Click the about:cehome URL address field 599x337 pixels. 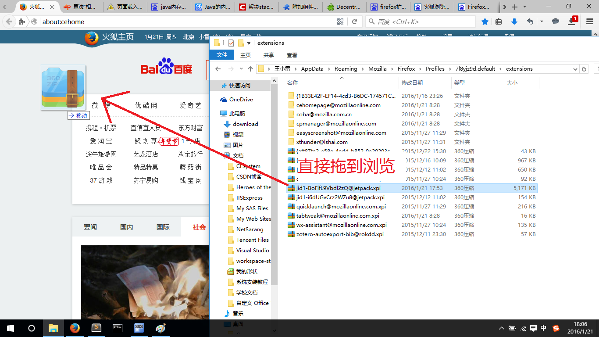tap(188, 22)
